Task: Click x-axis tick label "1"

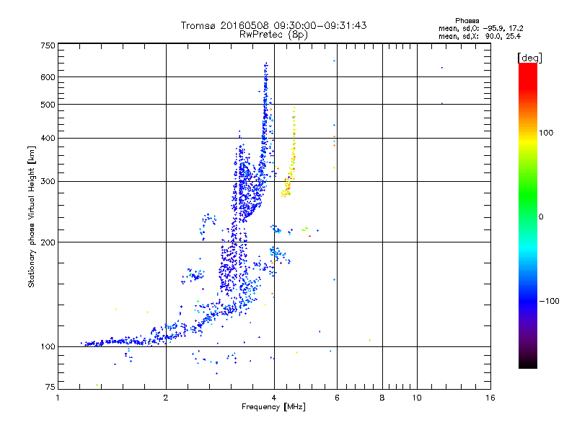Action: pyautogui.click(x=58, y=398)
